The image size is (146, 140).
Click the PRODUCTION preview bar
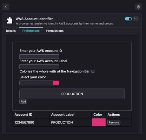pos(72,94)
